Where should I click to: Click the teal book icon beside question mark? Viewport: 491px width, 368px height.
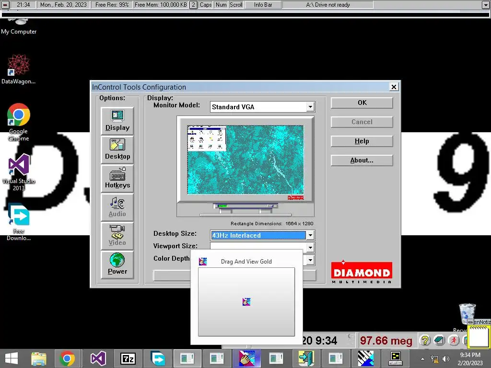[x=439, y=340]
